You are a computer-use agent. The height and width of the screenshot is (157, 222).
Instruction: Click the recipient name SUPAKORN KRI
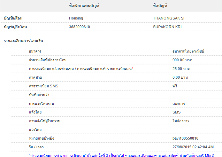pos(167,27)
